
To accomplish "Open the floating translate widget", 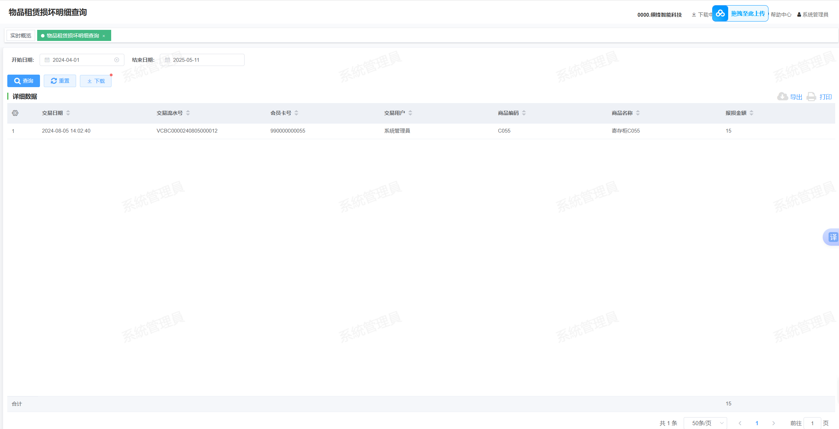I will (833, 237).
